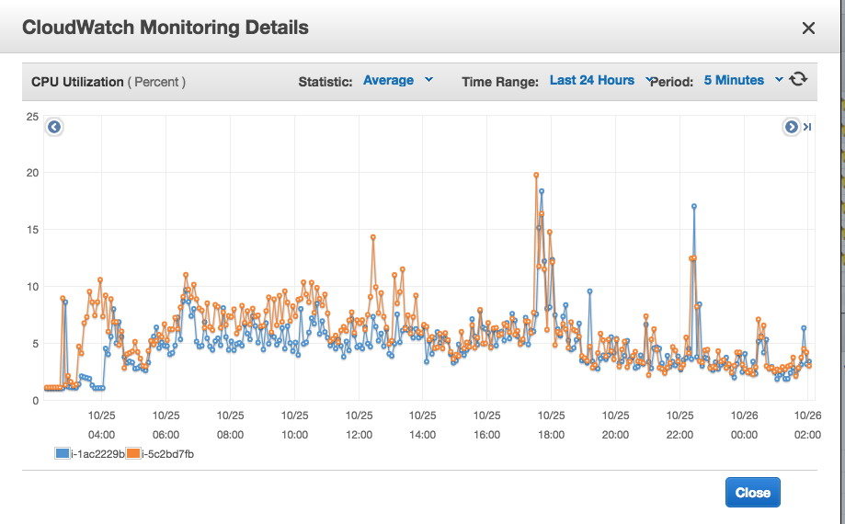Click the orange peak data point near 20
845x524 pixels.
coord(536,175)
